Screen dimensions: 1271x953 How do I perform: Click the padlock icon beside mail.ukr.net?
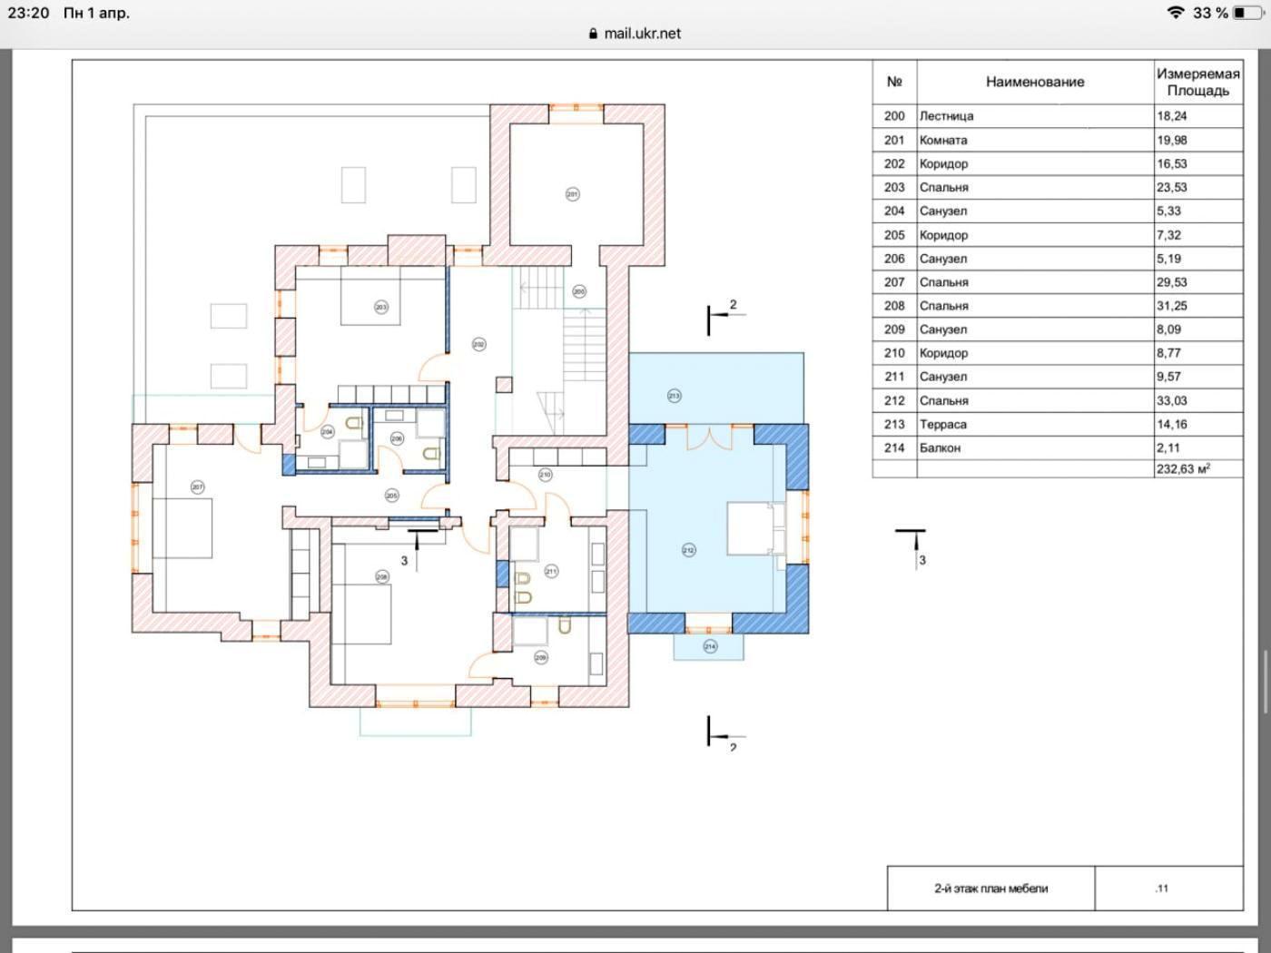pos(593,34)
